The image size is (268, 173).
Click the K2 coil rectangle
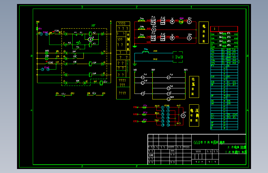coord(90,34)
